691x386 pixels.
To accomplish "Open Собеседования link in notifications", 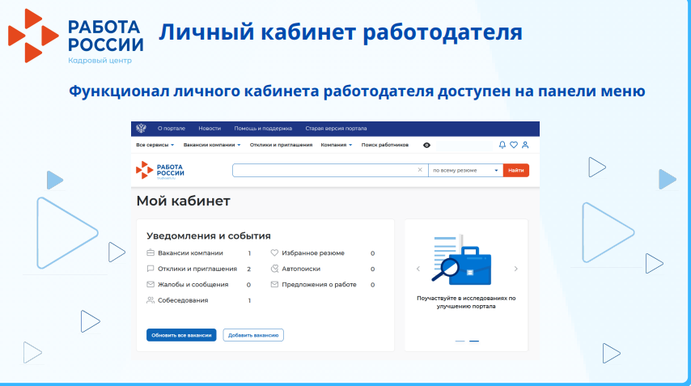I will tap(183, 300).
